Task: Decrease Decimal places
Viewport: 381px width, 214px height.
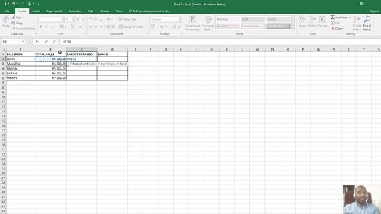Action: [x=179, y=26]
